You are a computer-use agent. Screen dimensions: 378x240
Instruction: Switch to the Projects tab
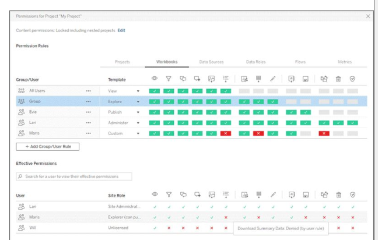pos(123,62)
